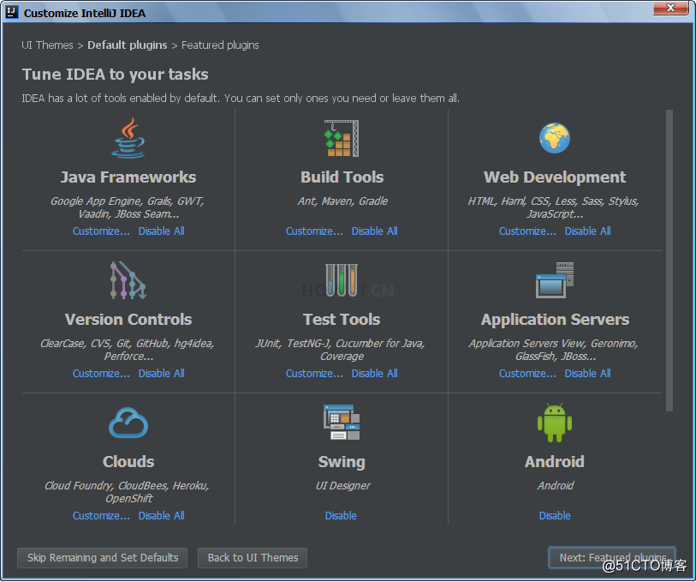The image size is (696, 582).
Task: Click the 'UI Designer' description text
Action: click(x=342, y=486)
